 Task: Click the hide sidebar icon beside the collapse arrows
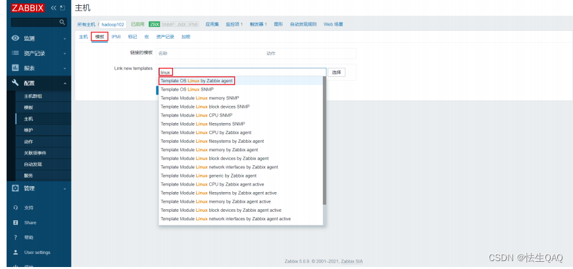tap(62, 8)
